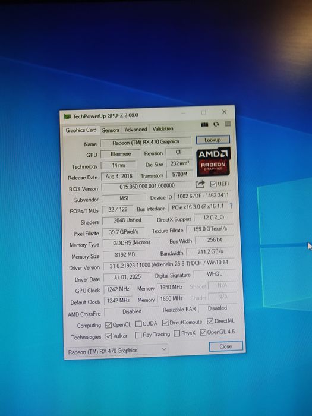Click the Default Clock 1242 MHz value

(x=118, y=300)
